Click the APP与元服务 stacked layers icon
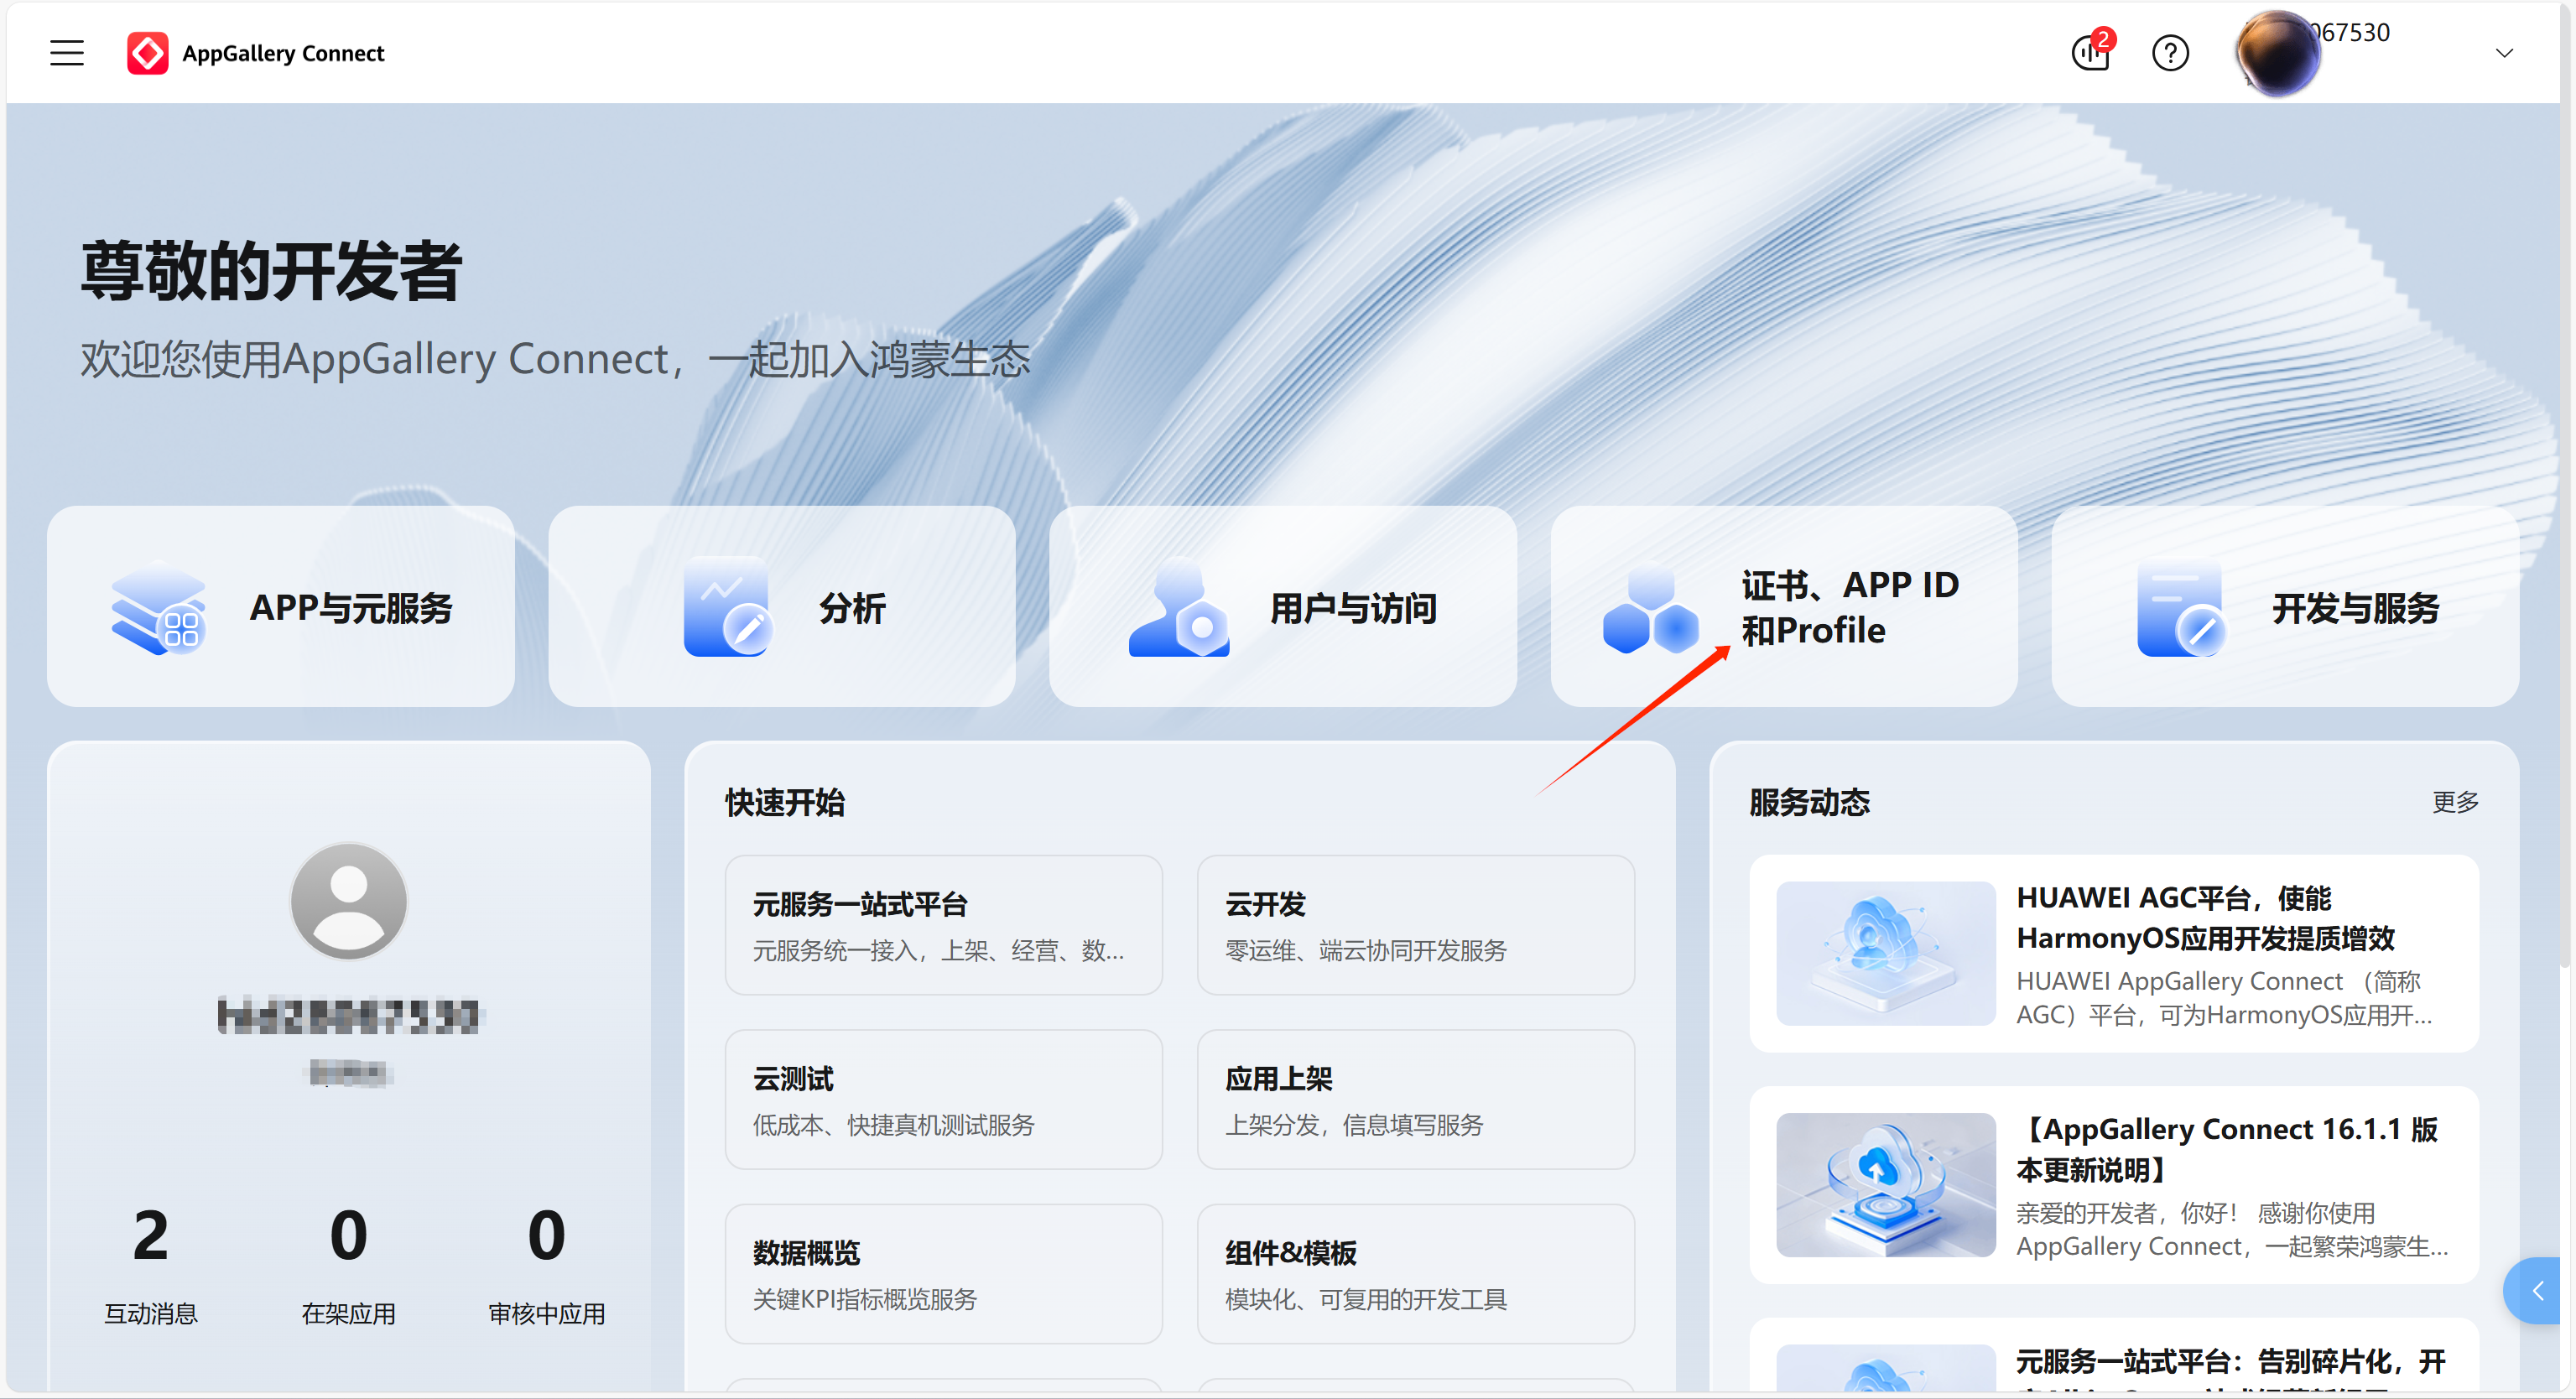The image size is (2576, 1399). [158, 607]
